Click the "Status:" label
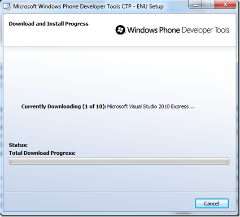 [x=18, y=145]
